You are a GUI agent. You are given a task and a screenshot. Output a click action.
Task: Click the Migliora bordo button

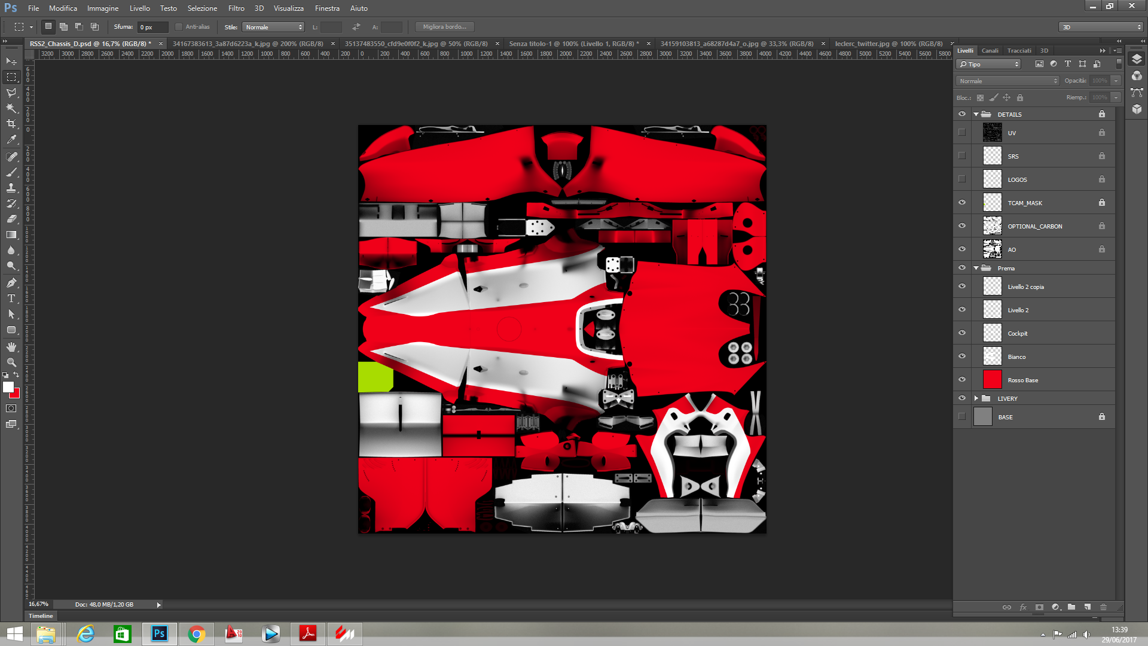[445, 27]
